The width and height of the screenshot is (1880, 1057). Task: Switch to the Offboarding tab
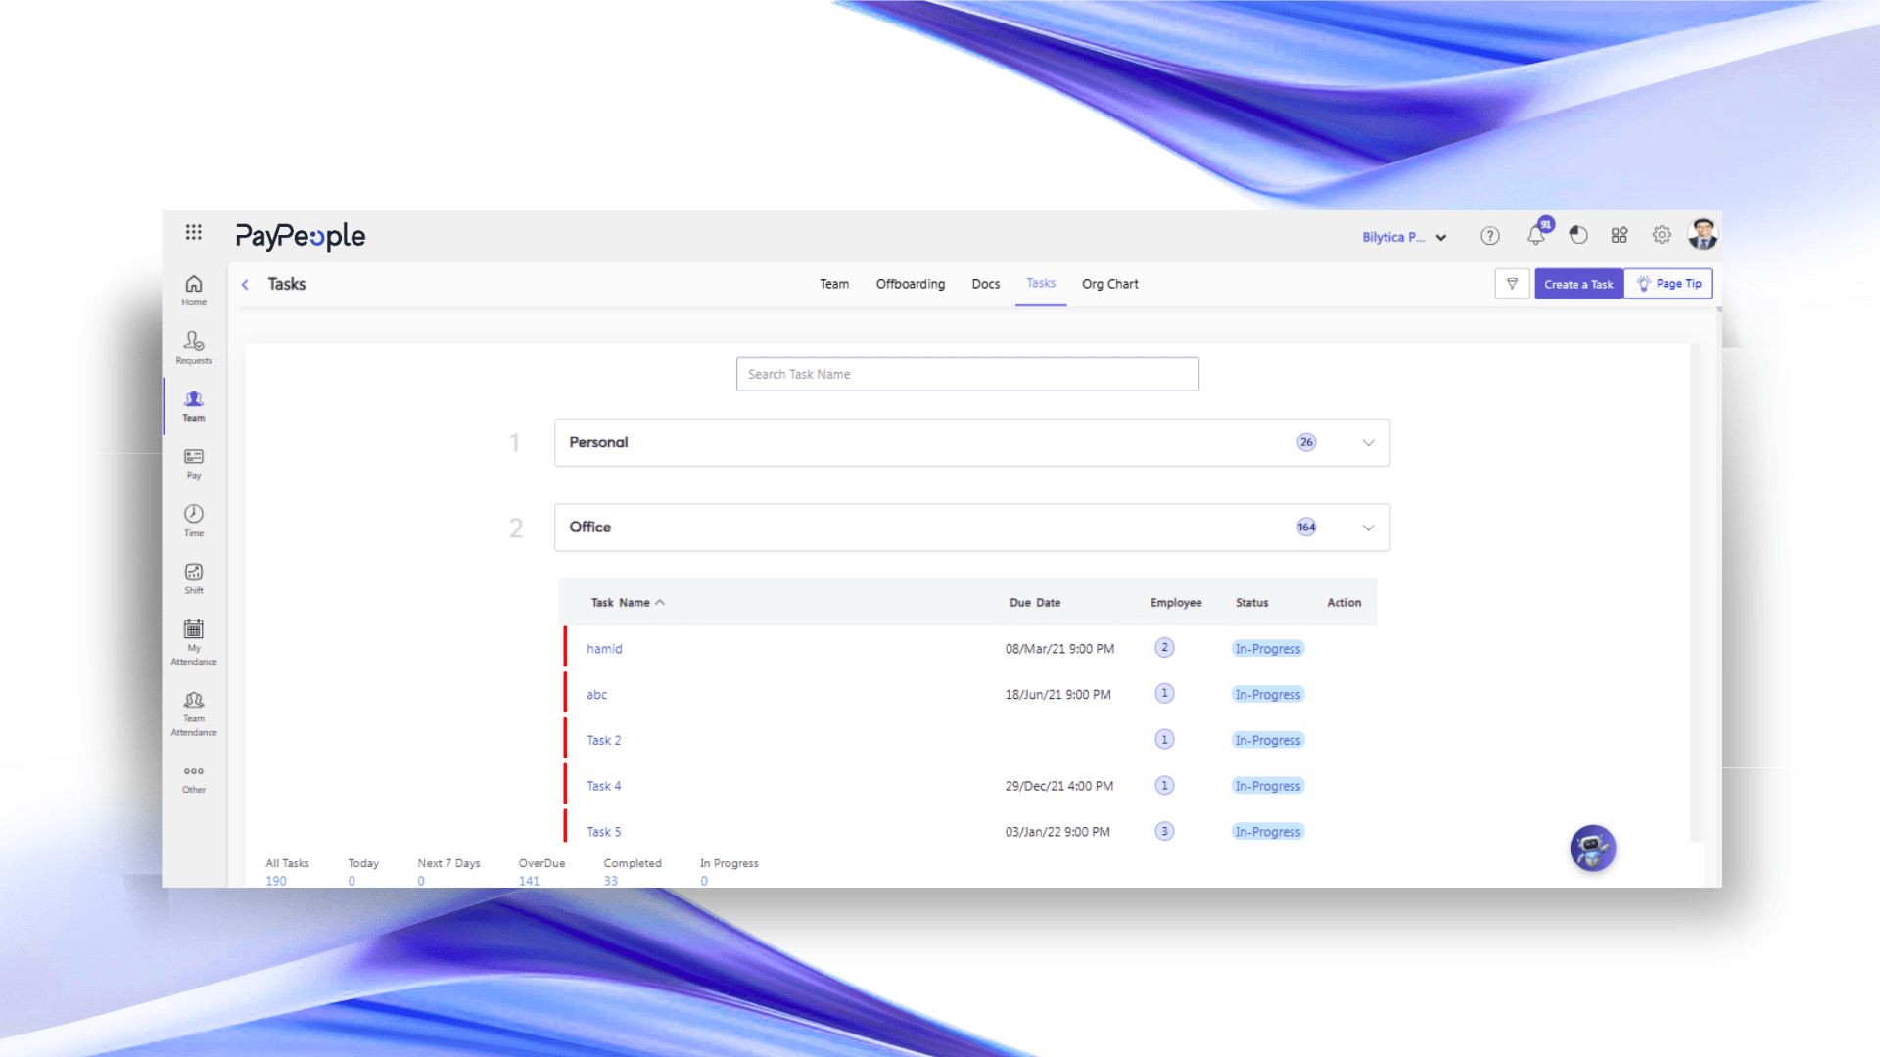(x=910, y=284)
